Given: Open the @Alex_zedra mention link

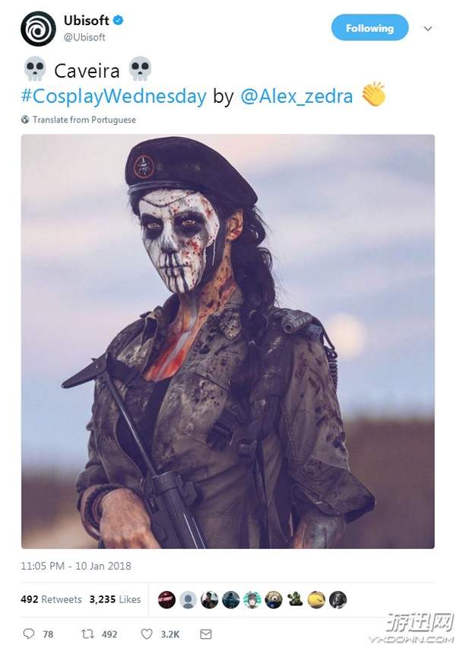Looking at the screenshot, I should tap(296, 96).
